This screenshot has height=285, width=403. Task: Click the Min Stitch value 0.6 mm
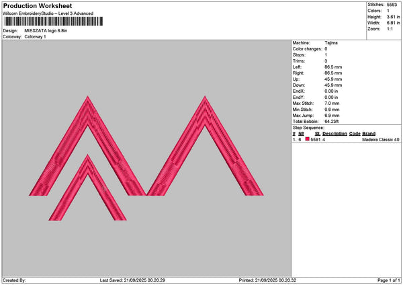click(x=332, y=110)
